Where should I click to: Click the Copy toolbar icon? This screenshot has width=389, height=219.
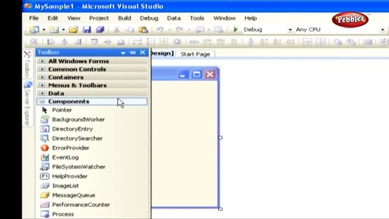pyautogui.click(x=129, y=30)
